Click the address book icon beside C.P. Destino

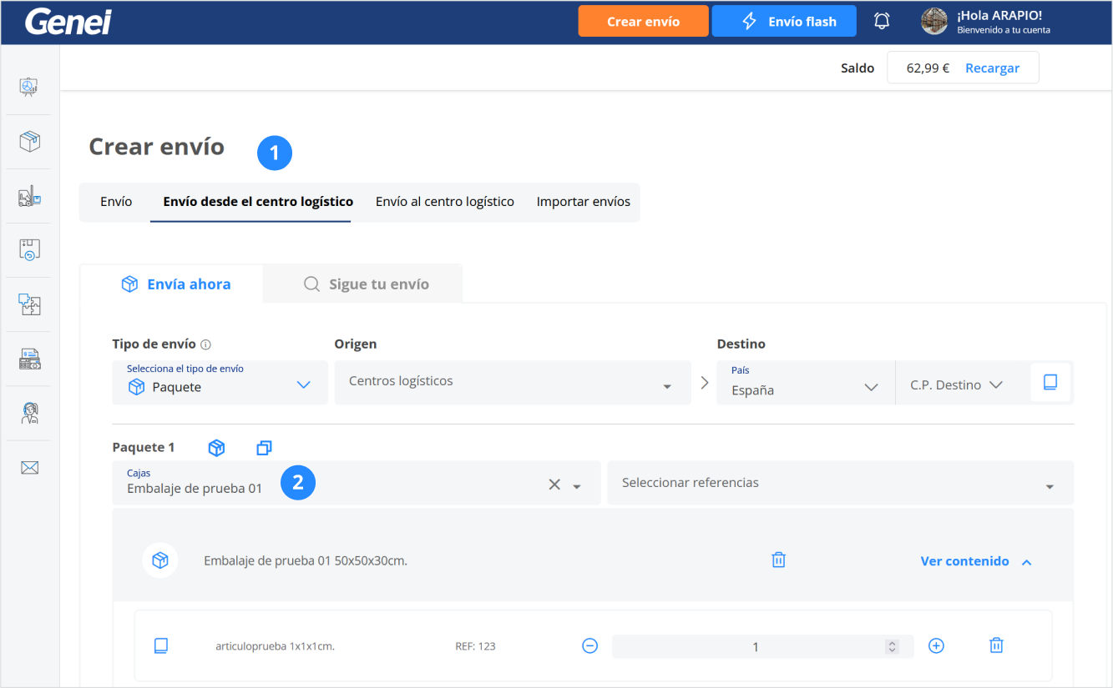click(1050, 383)
